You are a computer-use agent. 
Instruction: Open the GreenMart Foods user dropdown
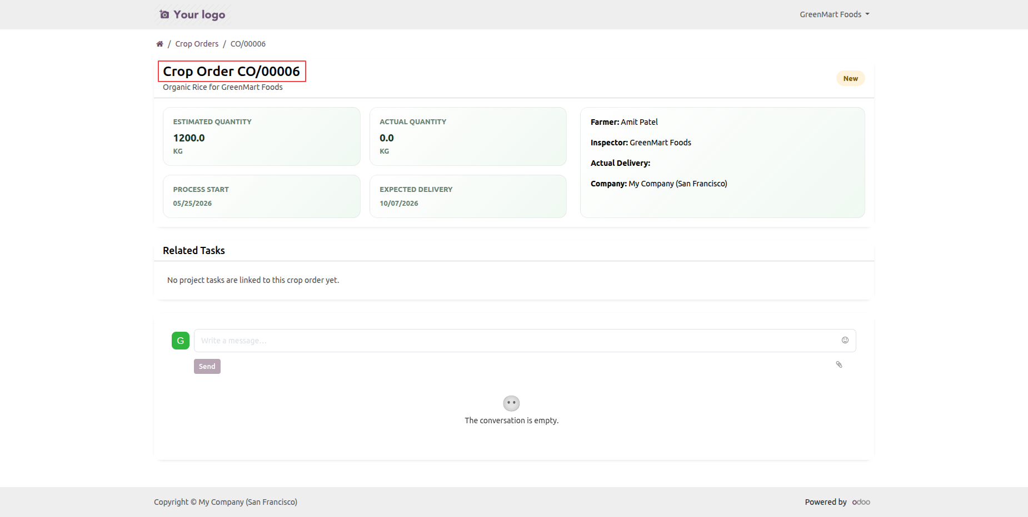[x=834, y=14]
